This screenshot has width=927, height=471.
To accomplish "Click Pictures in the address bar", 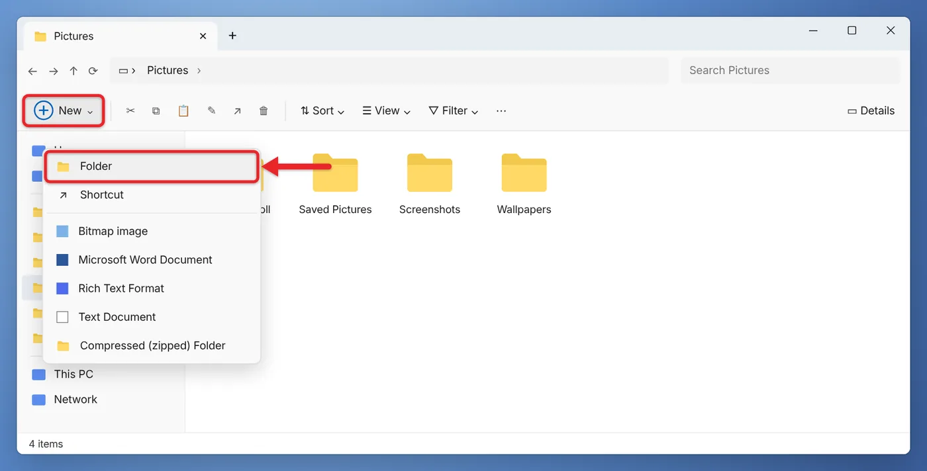I will (x=168, y=70).
